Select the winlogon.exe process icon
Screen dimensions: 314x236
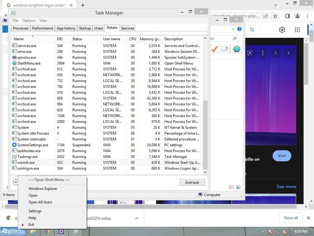pyautogui.click(x=14, y=168)
